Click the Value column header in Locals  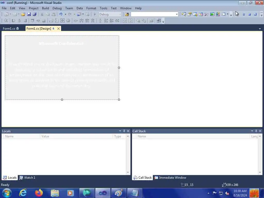tap(76, 136)
